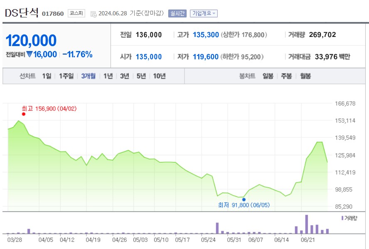Select the 3년 line chart tab
The width and height of the screenshot is (369, 249).
[x=125, y=76]
